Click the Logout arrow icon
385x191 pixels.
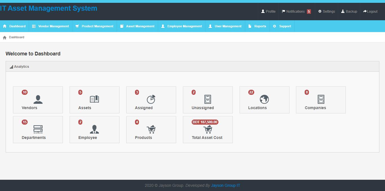(365, 12)
